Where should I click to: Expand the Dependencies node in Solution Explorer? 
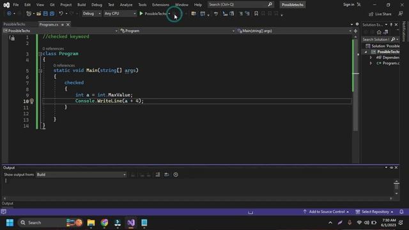371,57
